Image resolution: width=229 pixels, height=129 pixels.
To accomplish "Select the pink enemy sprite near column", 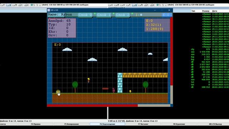I will [113, 90].
